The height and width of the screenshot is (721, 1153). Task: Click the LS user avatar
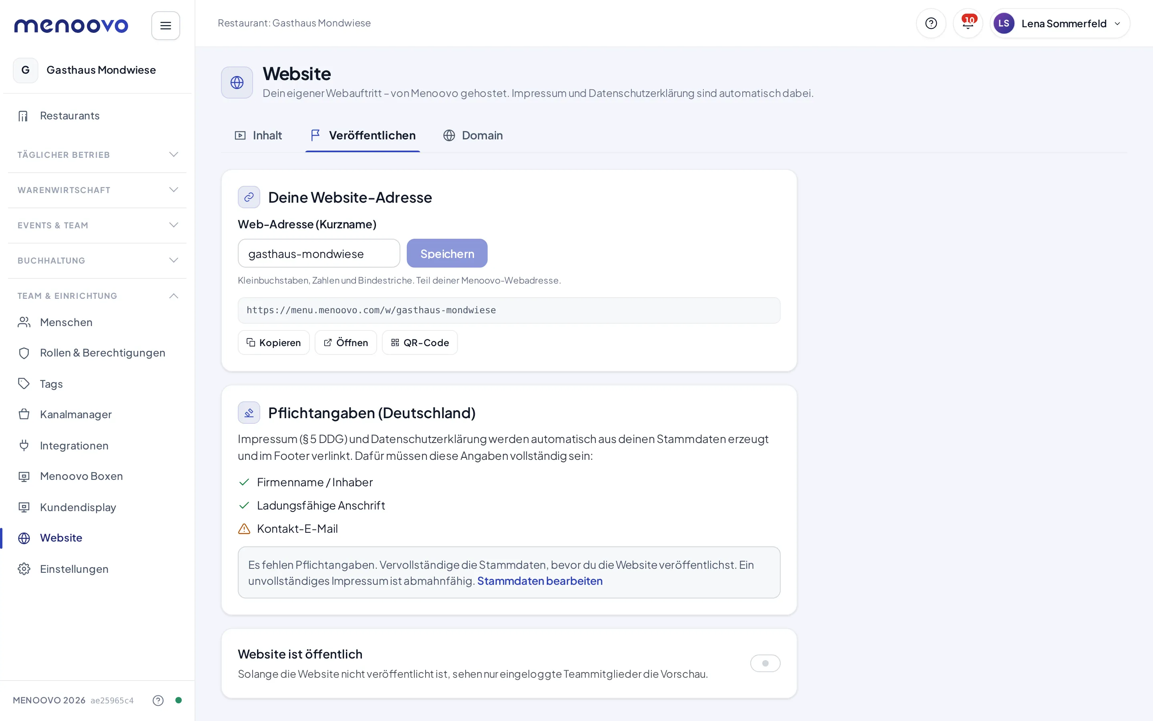[1003, 23]
